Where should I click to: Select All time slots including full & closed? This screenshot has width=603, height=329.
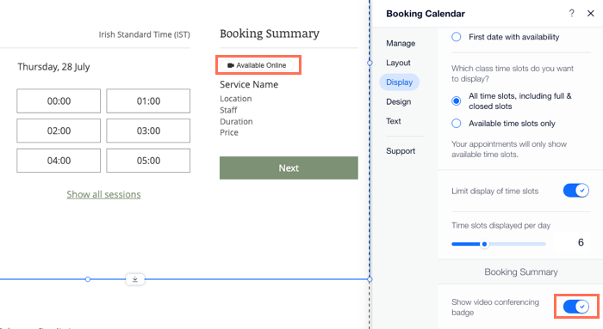pos(456,101)
